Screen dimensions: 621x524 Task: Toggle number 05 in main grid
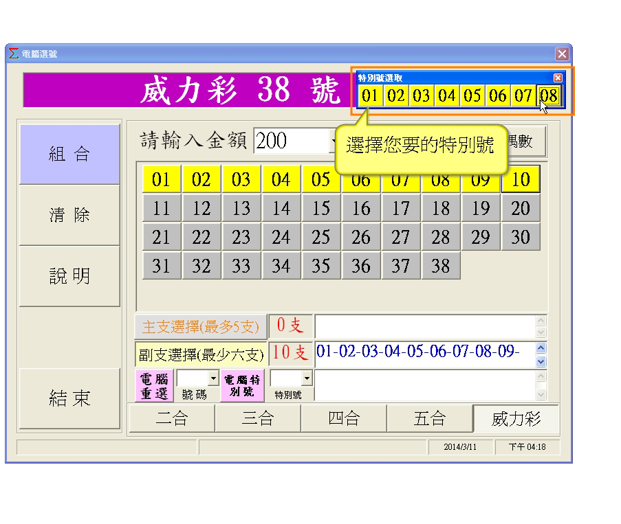pyautogui.click(x=321, y=179)
